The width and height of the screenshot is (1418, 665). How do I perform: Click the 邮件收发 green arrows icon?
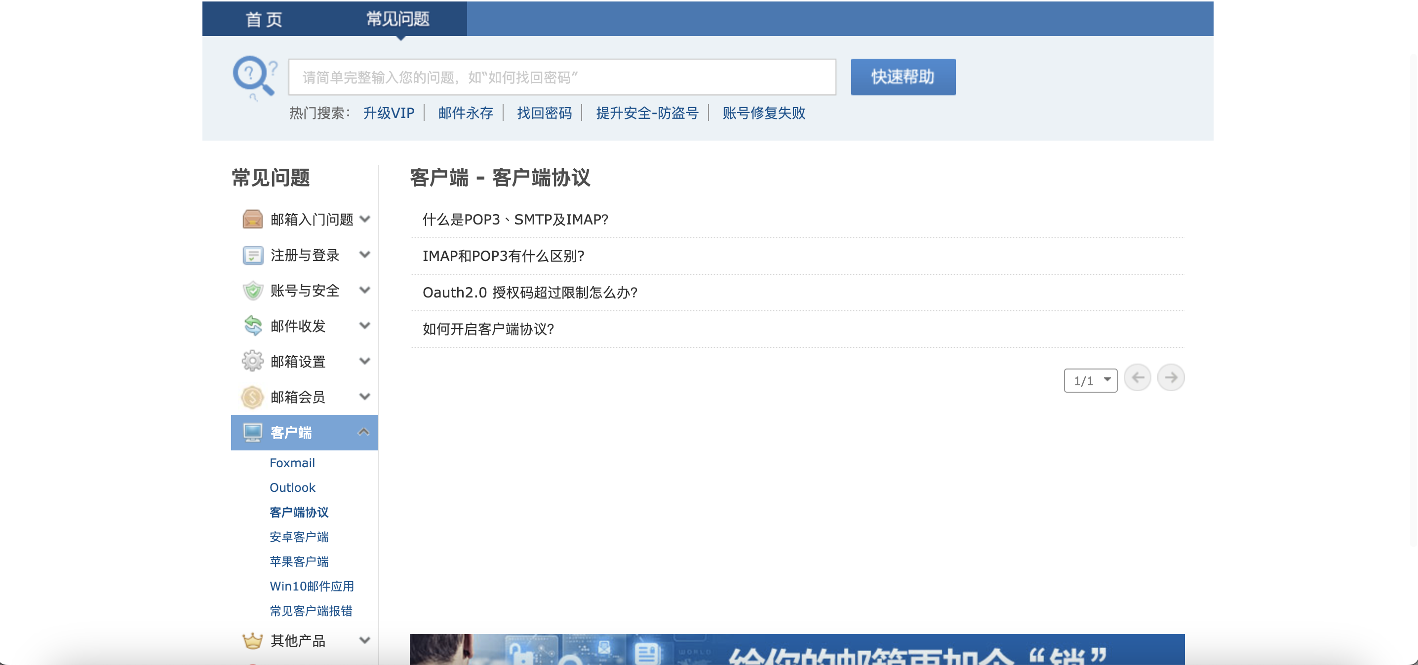click(x=253, y=326)
